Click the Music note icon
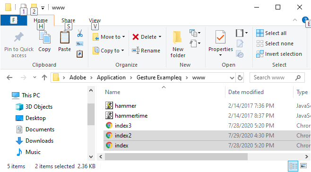311x172 pixels. tap(19, 152)
